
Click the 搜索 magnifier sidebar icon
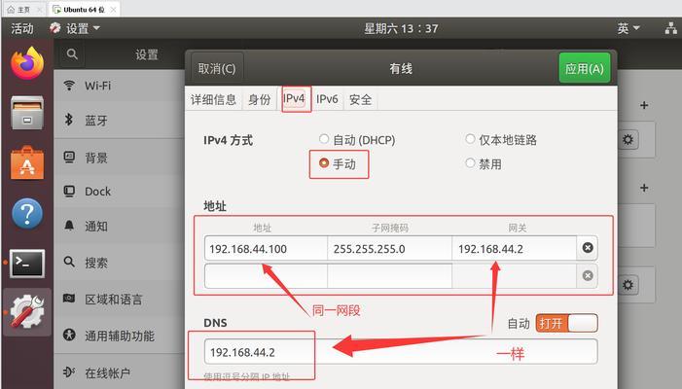[69, 262]
